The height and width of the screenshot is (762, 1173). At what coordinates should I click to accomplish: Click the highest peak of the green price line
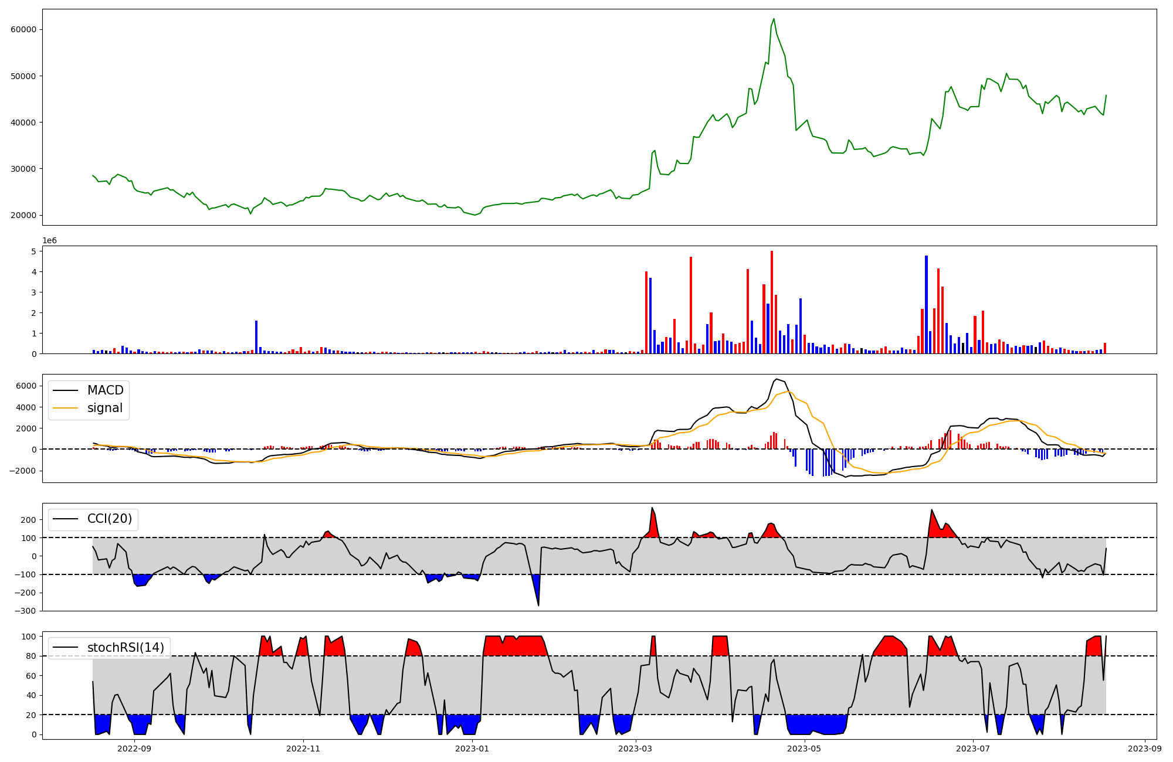tap(774, 19)
